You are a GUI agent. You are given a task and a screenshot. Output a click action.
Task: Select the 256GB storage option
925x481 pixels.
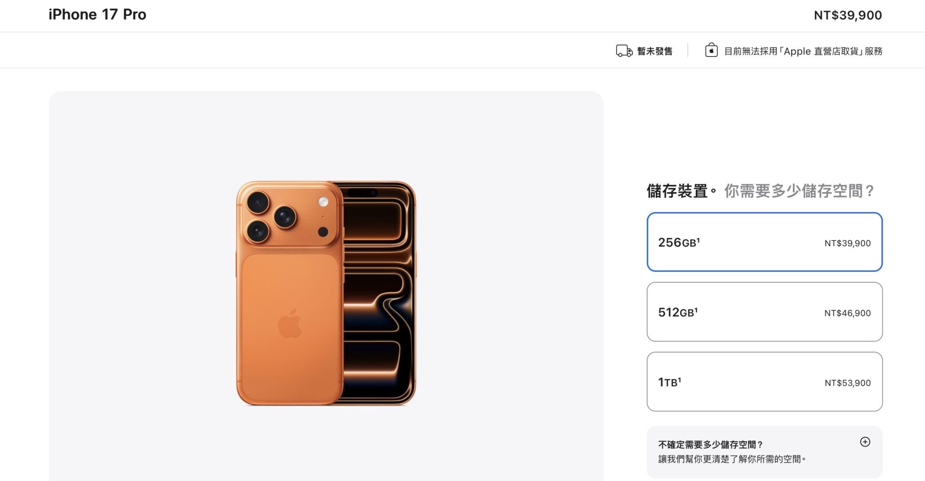pos(765,242)
